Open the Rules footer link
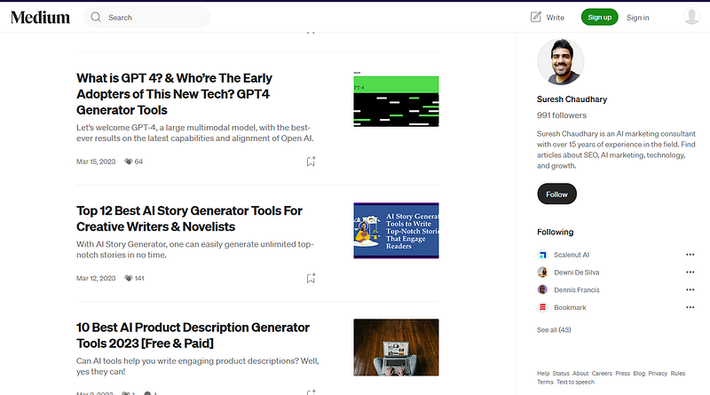Screen dimensions: 710x395 pyautogui.click(x=678, y=374)
